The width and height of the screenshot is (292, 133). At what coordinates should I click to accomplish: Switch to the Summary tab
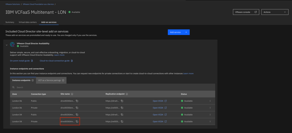pyautogui.click(x=10, y=22)
